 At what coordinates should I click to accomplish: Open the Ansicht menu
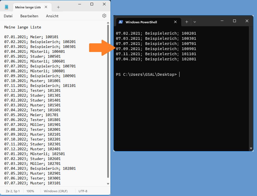coord(52,16)
